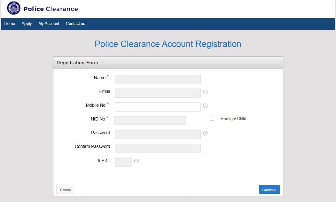Click the Foreign/ Child label text
The image size is (336, 202).
coord(234,119)
